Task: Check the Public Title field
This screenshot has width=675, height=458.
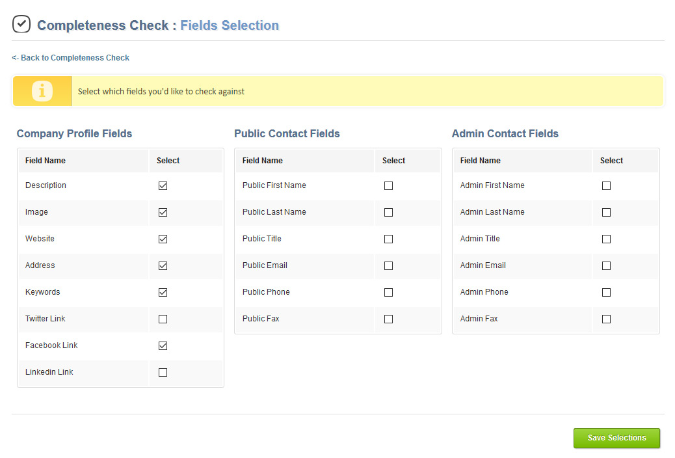Action: click(x=388, y=239)
